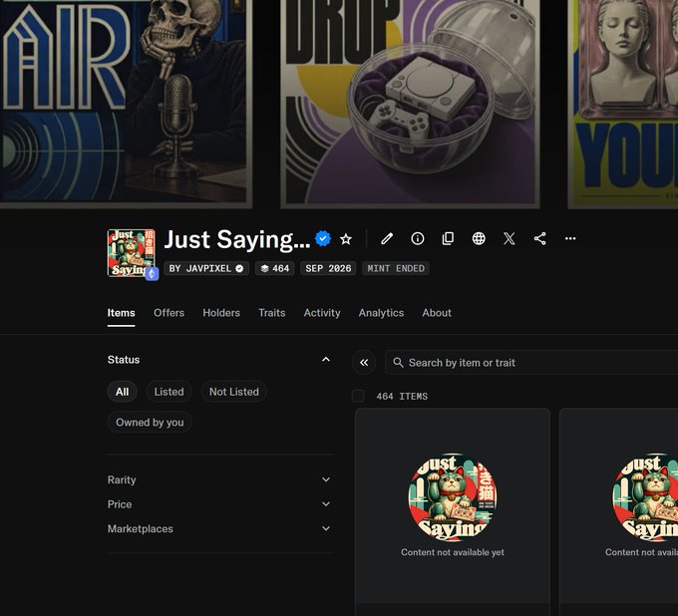Click the 464 ITEMS count text
Viewport: 678px width, 616px height.
point(402,397)
